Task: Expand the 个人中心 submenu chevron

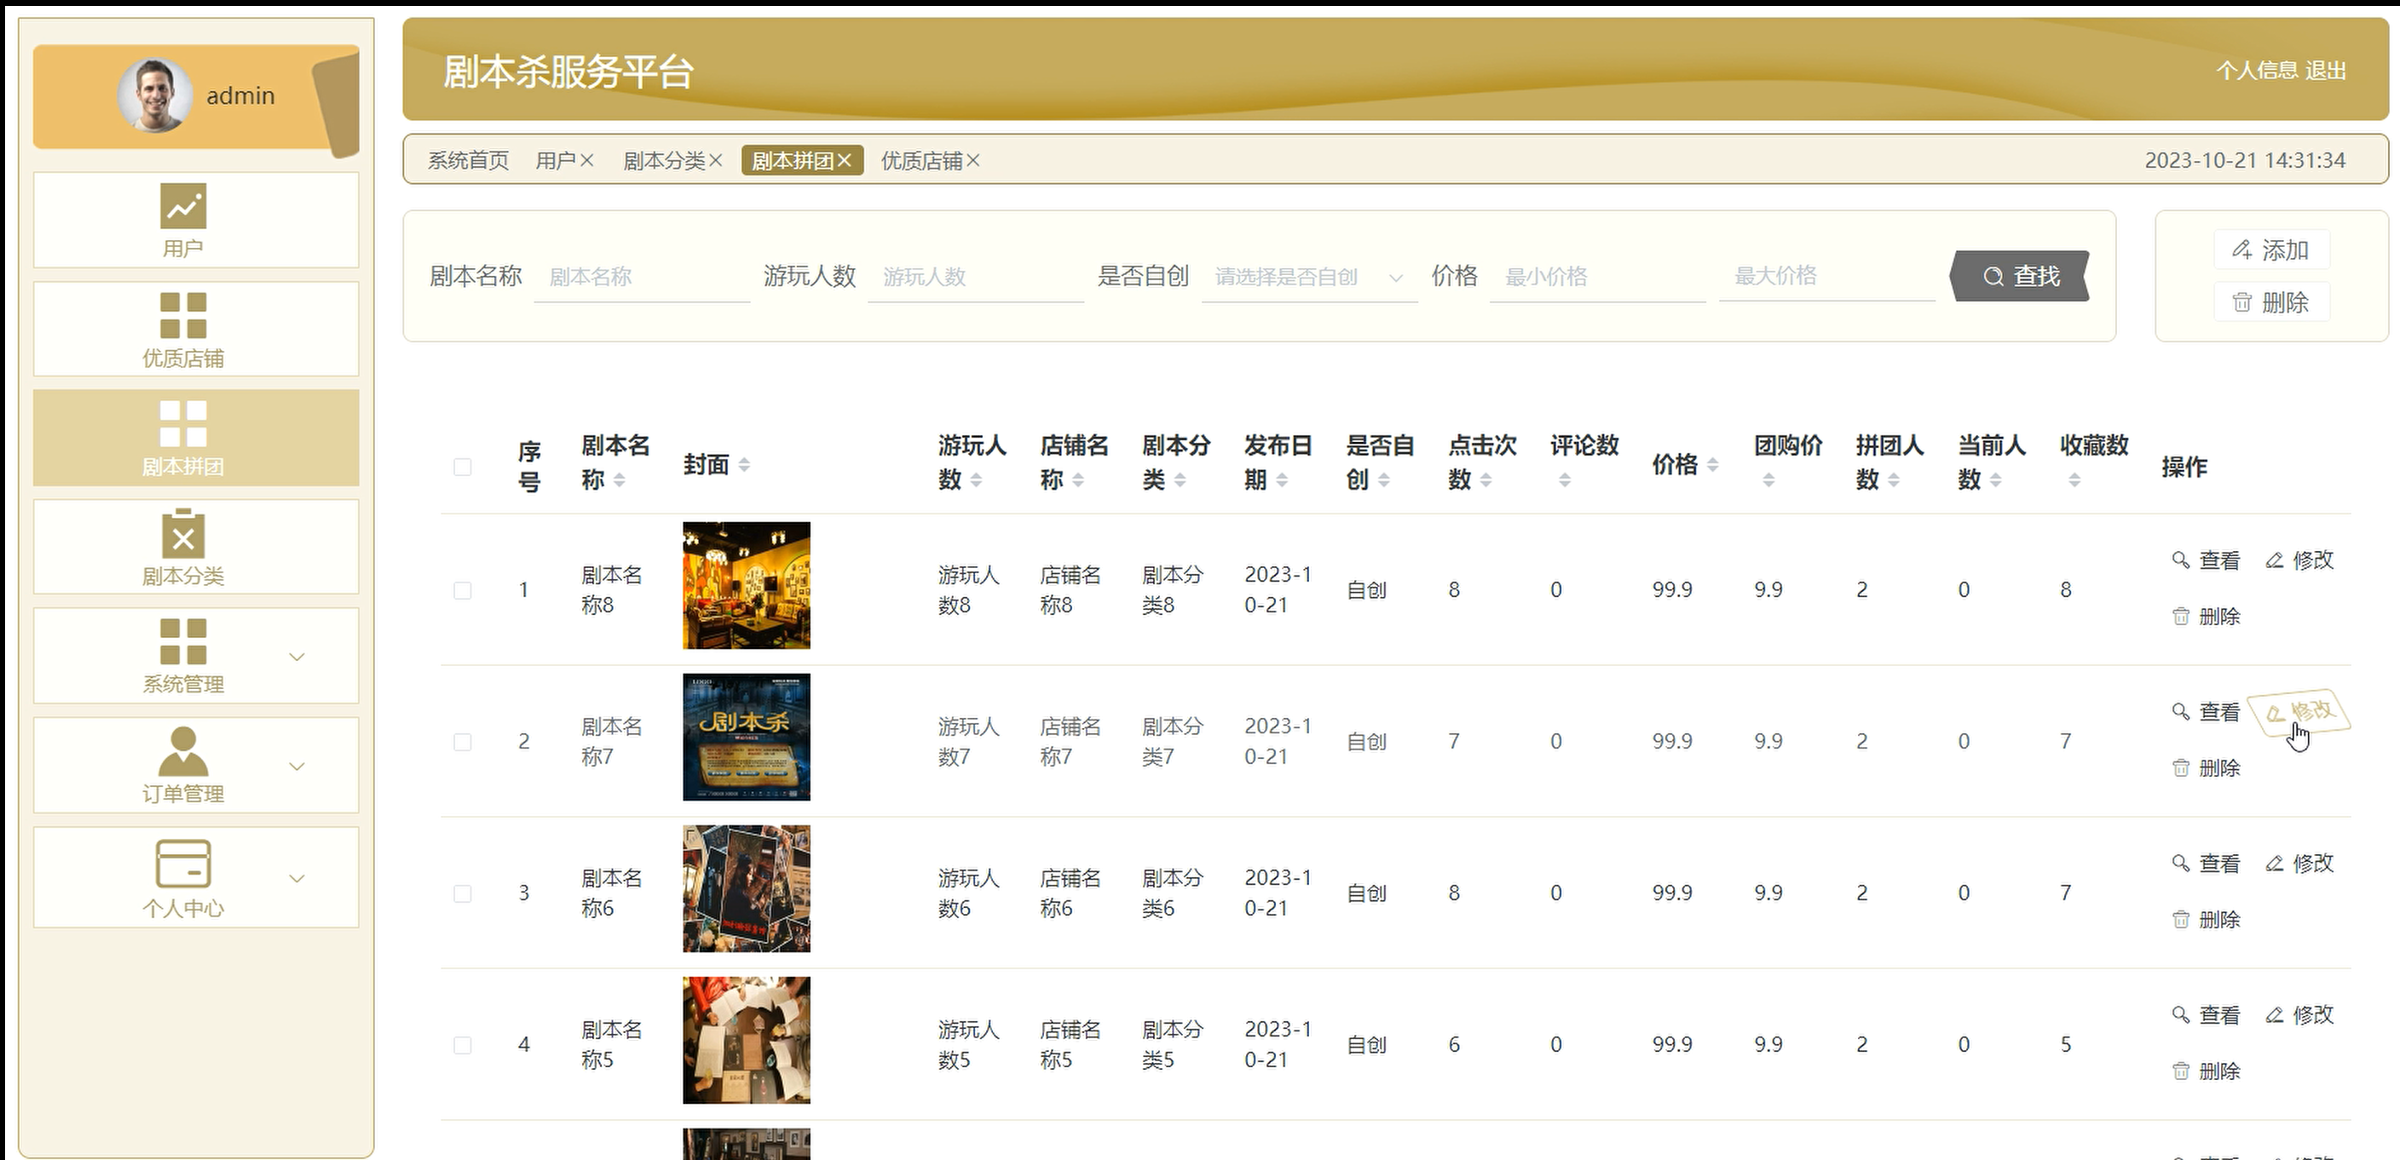Action: 297,879
